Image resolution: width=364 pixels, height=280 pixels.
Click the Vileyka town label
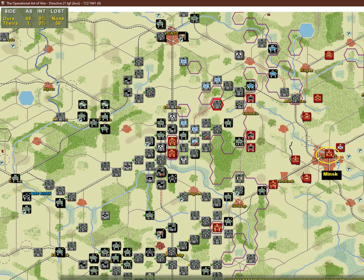(x=306, y=70)
